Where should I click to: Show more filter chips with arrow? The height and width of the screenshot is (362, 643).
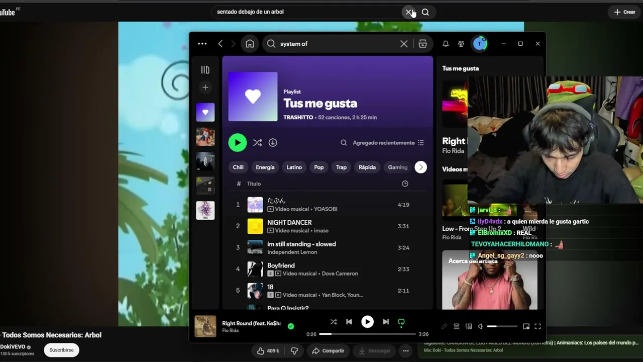[x=421, y=167]
